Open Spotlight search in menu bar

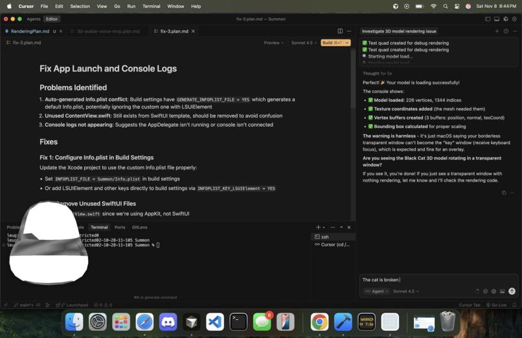[x=446, y=6]
